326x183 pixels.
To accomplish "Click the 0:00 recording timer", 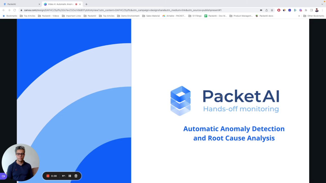I will point(54,176).
